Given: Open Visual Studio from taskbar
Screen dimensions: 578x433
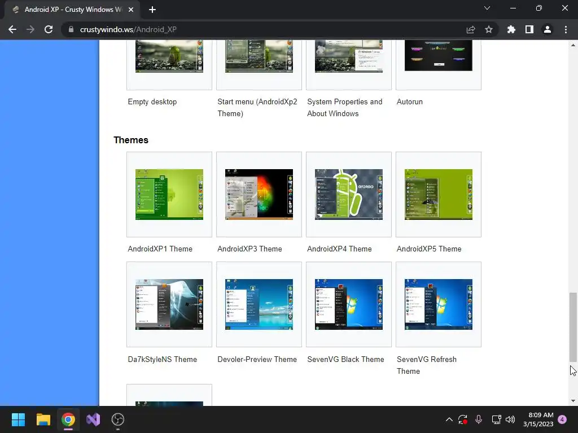Looking at the screenshot, I should 93,419.
